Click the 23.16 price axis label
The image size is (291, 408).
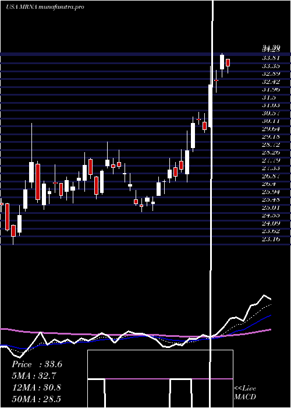click(271, 239)
